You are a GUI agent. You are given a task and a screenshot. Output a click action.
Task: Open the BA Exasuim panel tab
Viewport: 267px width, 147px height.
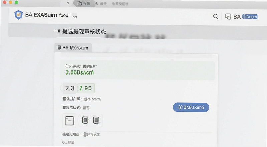click(73, 48)
